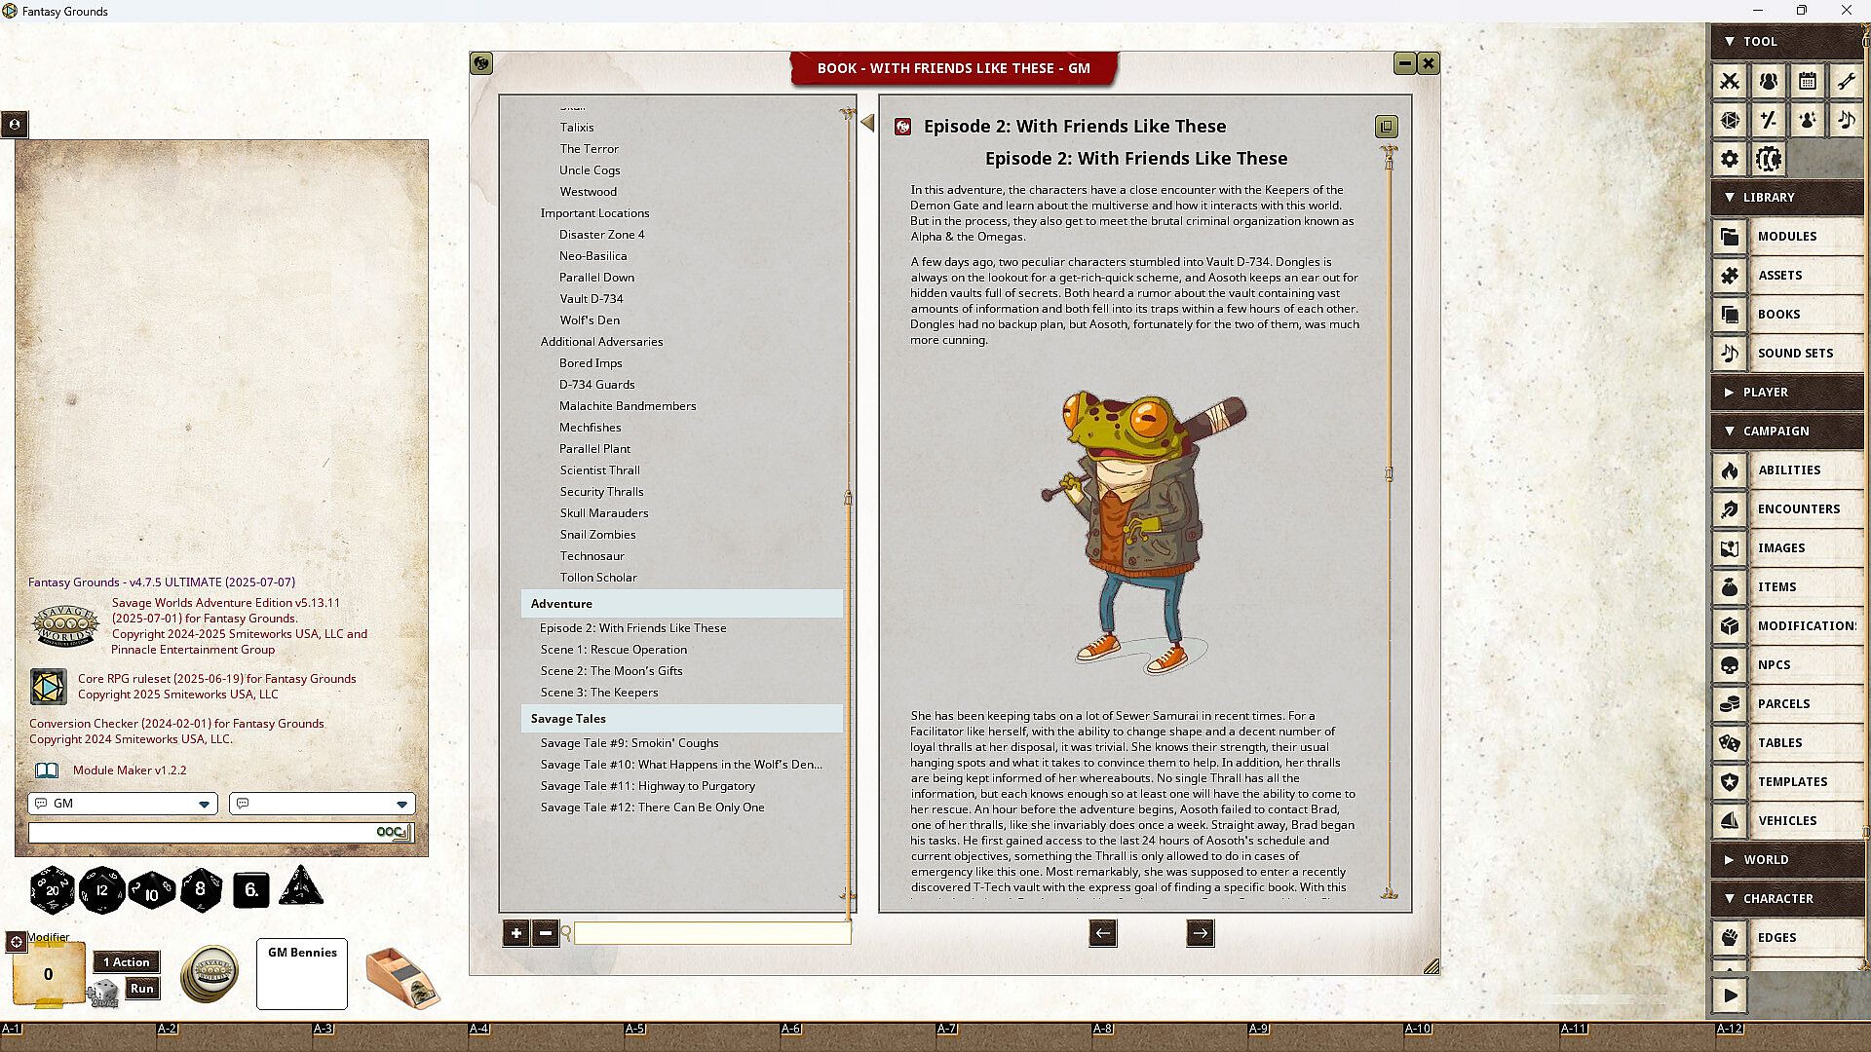Open Savage Tale #11: Highway to Purgatory

click(647, 786)
